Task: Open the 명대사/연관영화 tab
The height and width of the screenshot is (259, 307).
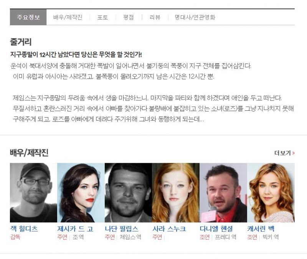Action: pos(195,17)
